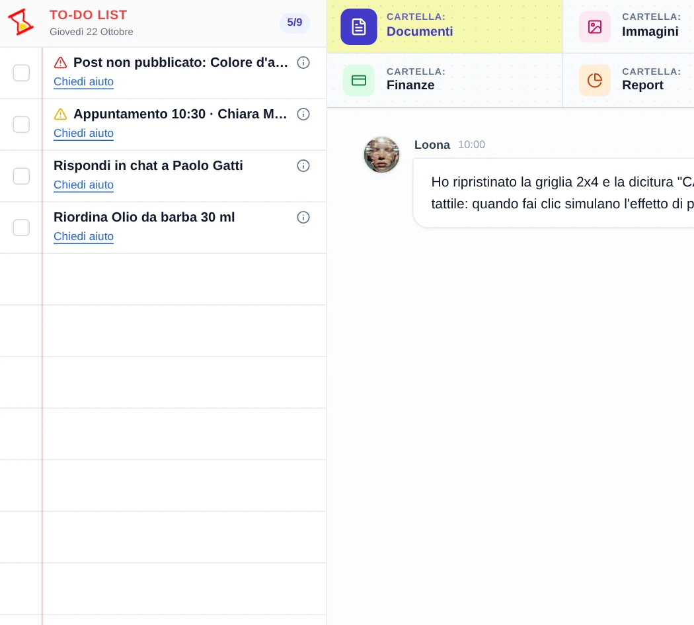694x625 pixels.
Task: Check the Post non pubblicato task checkbox
Action: (x=21, y=73)
